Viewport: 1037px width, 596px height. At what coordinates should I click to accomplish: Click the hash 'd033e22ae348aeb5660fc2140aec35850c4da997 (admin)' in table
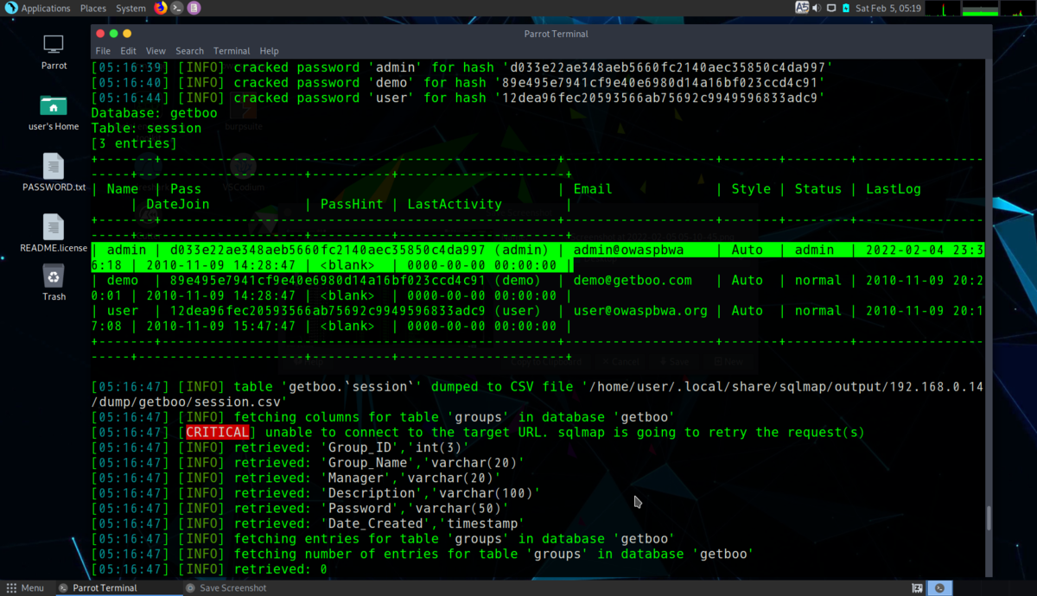click(x=359, y=250)
